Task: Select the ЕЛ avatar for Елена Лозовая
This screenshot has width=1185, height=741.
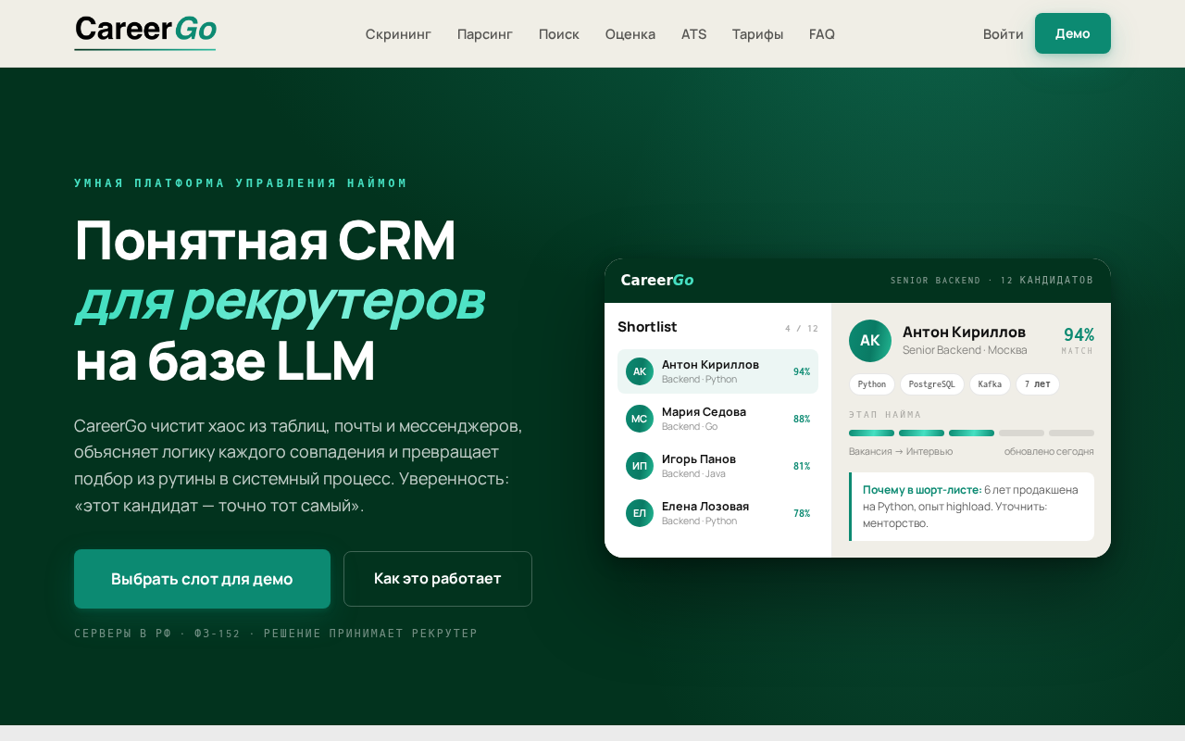Action: tap(640, 513)
